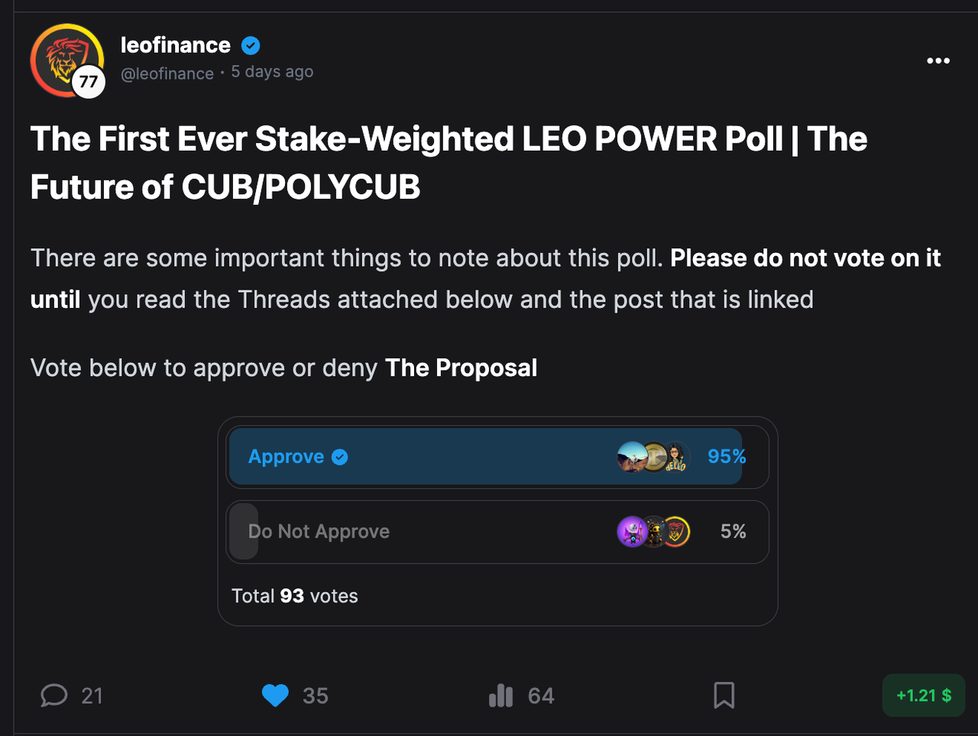The image size is (978, 736).
Task: Open the three-dot post options menu
Action: coord(938,61)
